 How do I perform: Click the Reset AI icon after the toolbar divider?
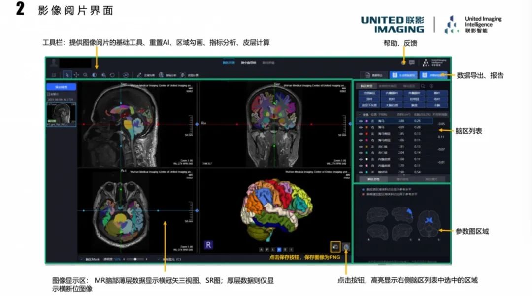click(x=126, y=75)
